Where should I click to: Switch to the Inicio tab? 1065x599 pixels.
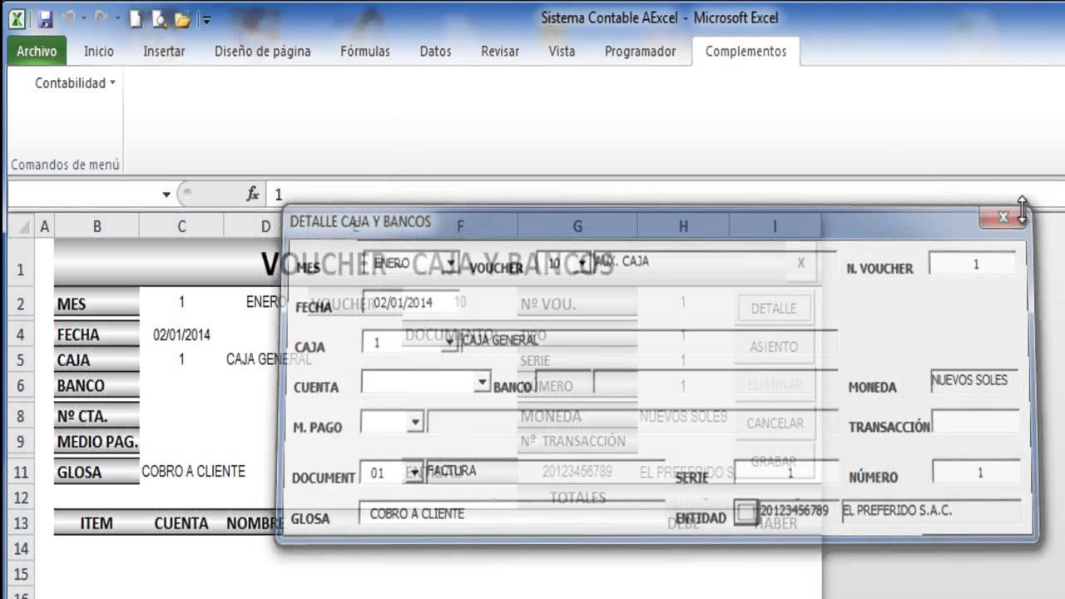click(99, 52)
